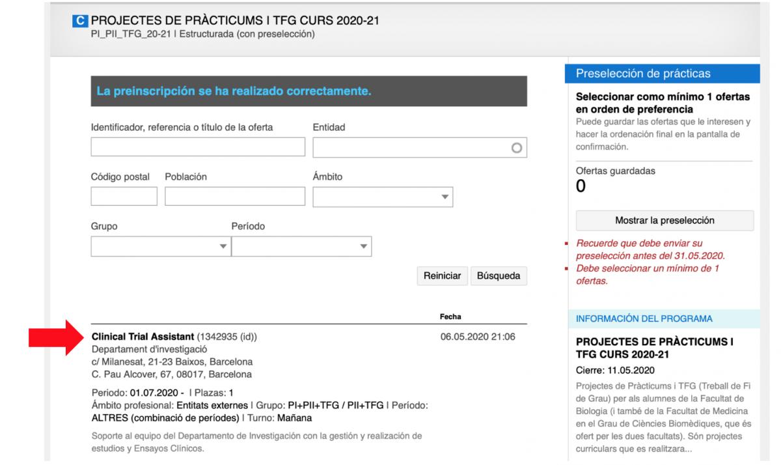
Task: Select the INFORMACIÓN DEL PROGRAMA section header
Action: click(x=644, y=318)
